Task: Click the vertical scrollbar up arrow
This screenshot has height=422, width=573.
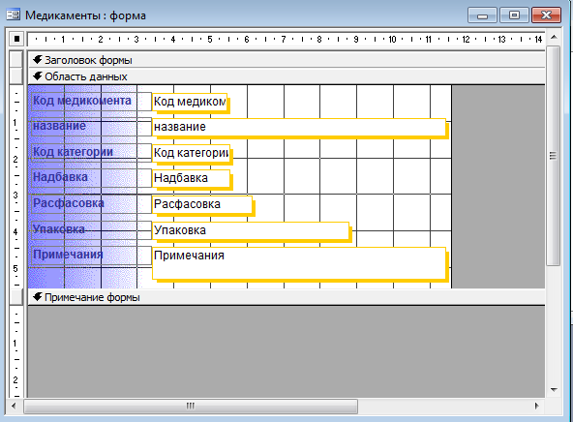Action: 554,38
